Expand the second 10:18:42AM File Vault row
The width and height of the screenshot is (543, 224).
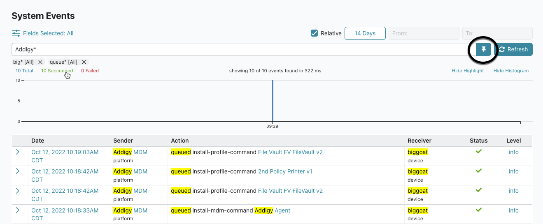click(18, 191)
